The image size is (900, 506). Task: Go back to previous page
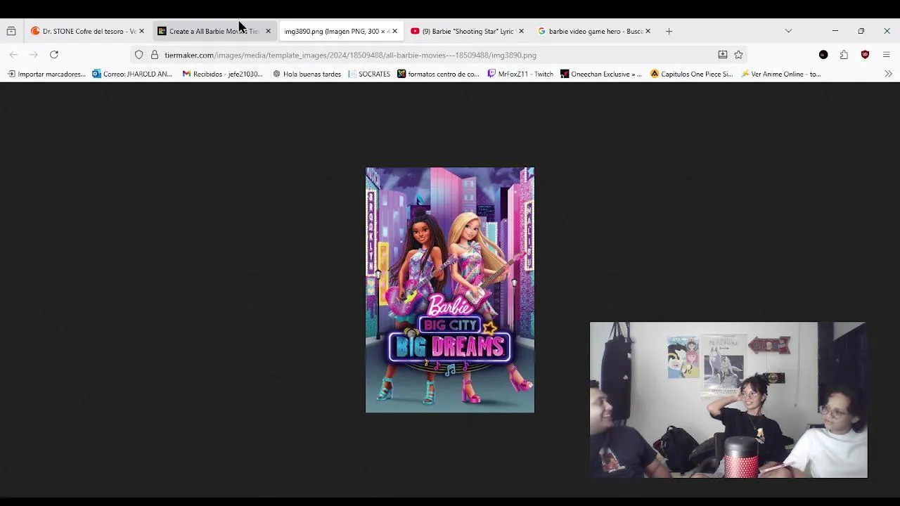pyautogui.click(x=13, y=55)
